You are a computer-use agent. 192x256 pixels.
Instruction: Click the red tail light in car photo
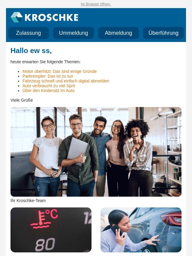171,219
